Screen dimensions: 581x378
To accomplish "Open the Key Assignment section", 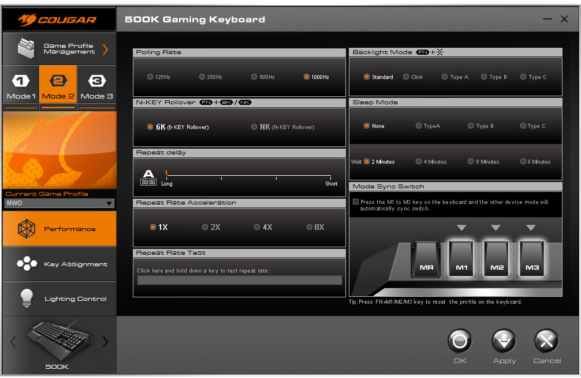I will click(59, 264).
